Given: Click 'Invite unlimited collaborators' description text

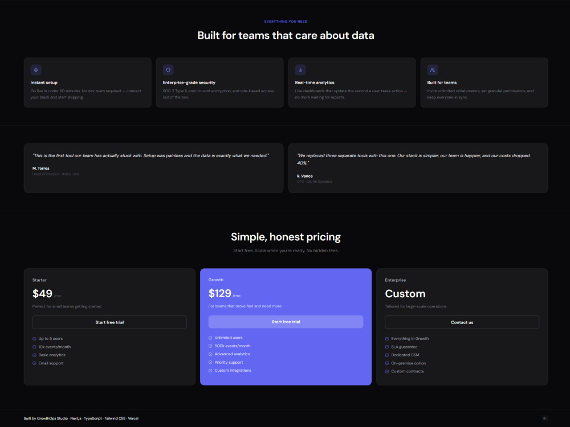Looking at the screenshot, I should click(480, 94).
